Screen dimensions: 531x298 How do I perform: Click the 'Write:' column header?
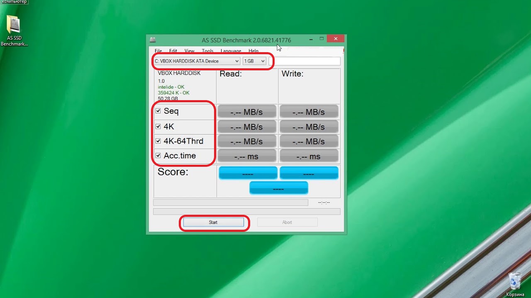pos(292,74)
